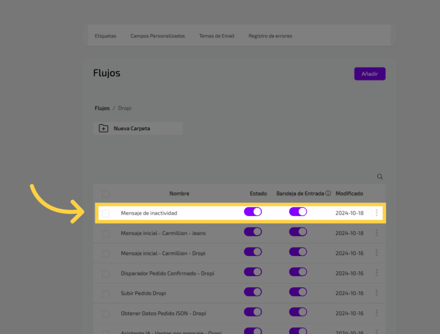Switch to Campos Personalizados tab
This screenshot has height=334, width=440.
(158, 36)
